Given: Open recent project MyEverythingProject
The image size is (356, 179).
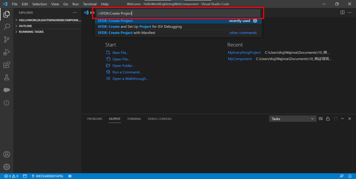Looking at the screenshot, I should 244,53.
